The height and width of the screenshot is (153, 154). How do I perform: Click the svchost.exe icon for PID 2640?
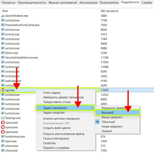point(3,85)
